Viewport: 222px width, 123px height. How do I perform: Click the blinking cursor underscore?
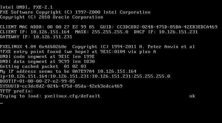2,103
